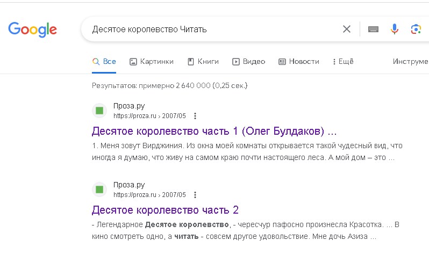This screenshot has width=429, height=255.
Task: Clear the search query with X
Action: click(347, 29)
